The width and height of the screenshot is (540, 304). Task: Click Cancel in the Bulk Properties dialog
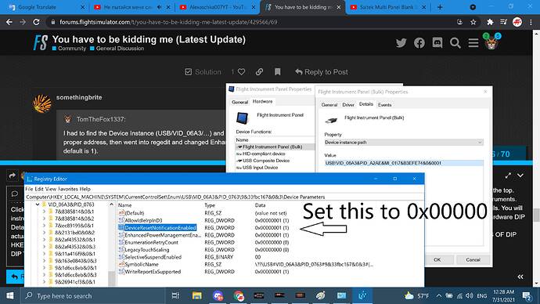473,259
